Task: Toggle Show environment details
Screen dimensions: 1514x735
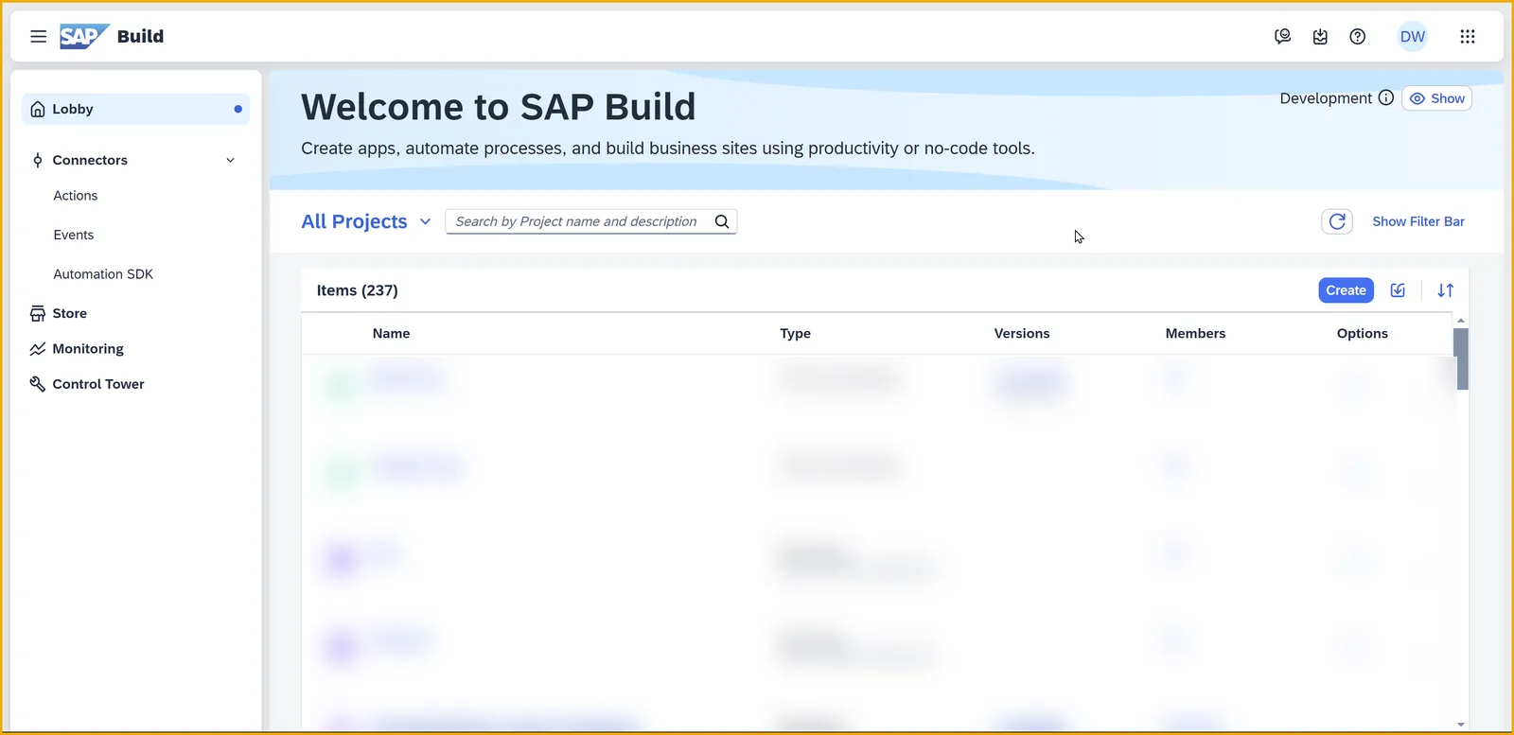Action: (1436, 98)
